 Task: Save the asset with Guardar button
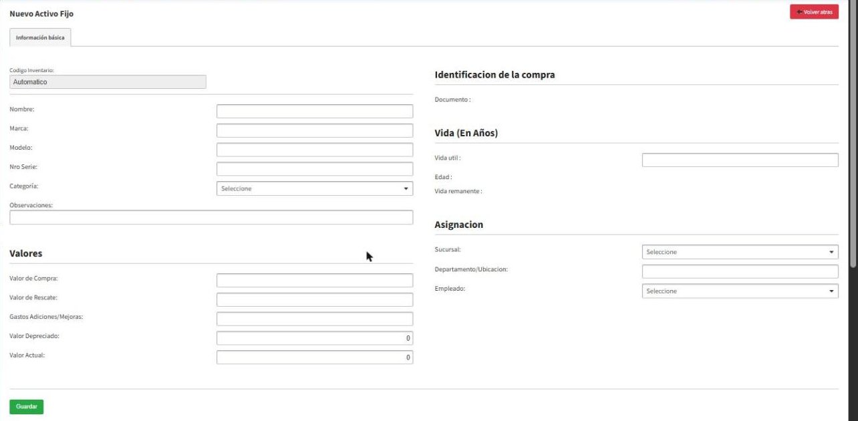(27, 406)
